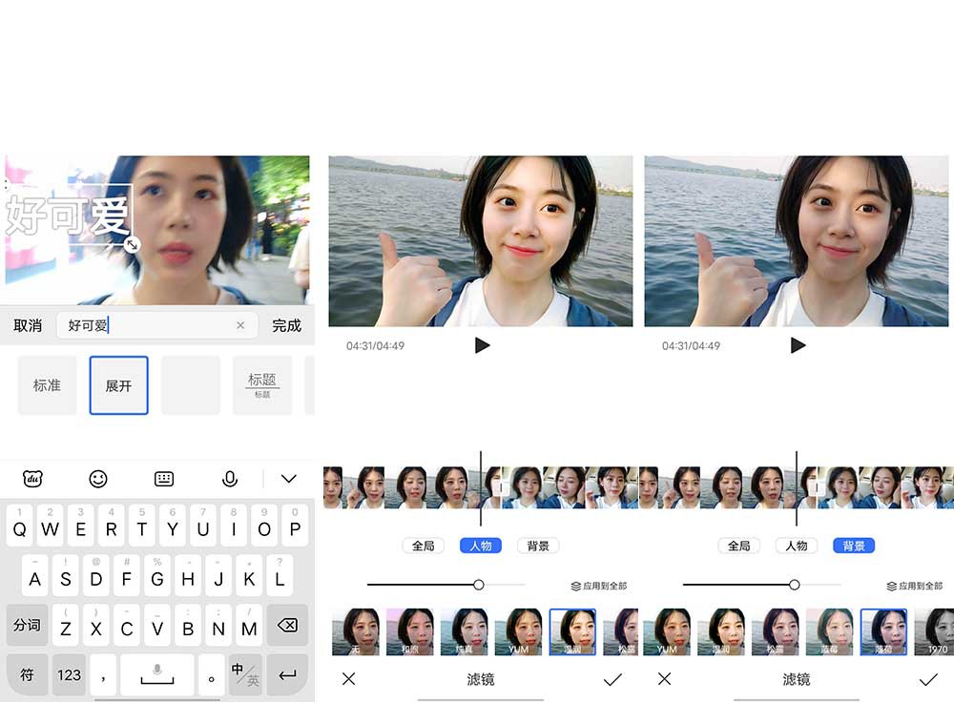Screen dimensions: 954x702
Task: Clear the 好可爱 text with the x icon
Action: pos(240,325)
